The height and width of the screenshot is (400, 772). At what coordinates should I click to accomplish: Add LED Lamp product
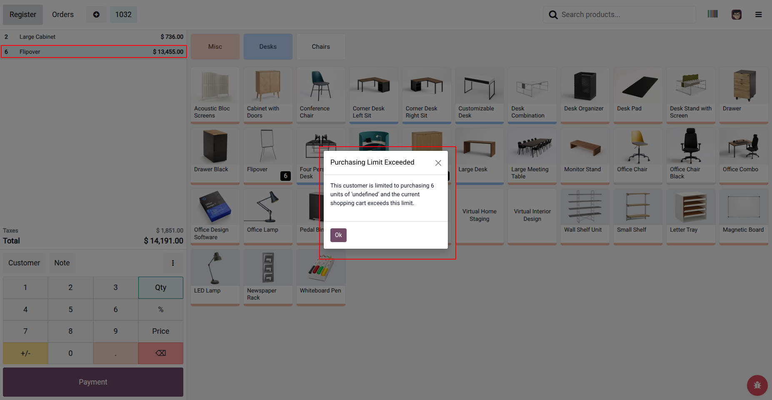coord(215,277)
